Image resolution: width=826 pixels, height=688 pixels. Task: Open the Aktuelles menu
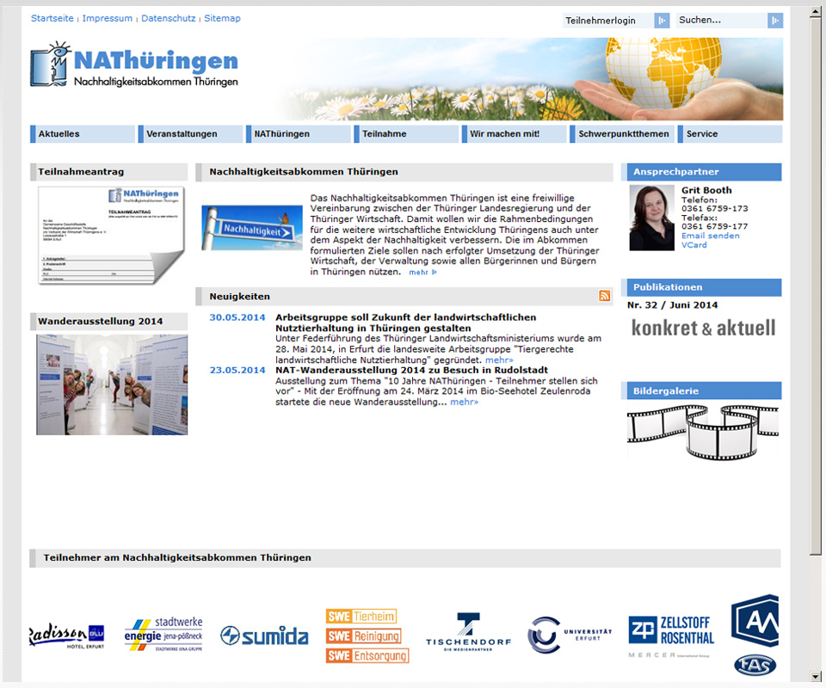(x=83, y=133)
